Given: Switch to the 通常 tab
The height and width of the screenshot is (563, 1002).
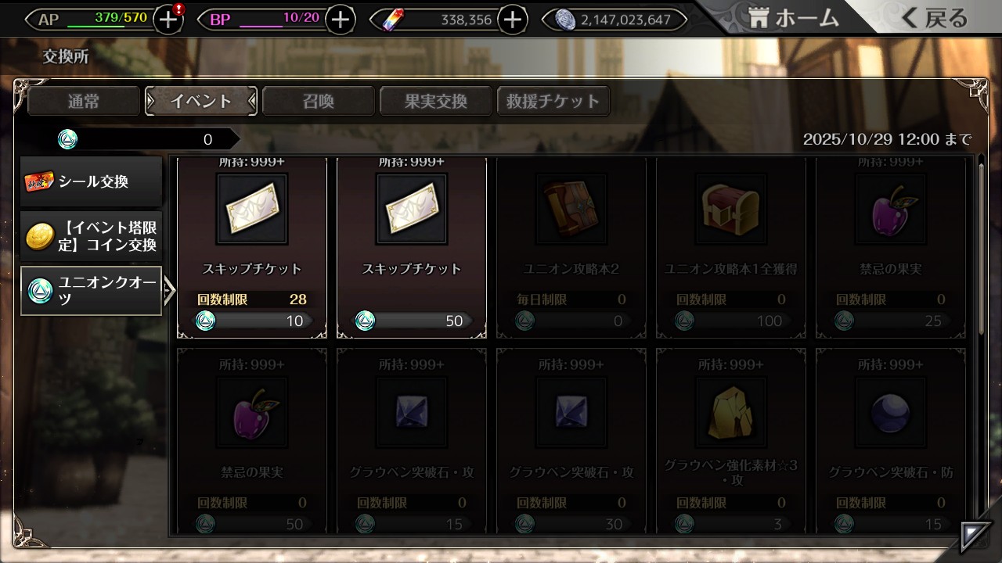Looking at the screenshot, I should (x=84, y=101).
